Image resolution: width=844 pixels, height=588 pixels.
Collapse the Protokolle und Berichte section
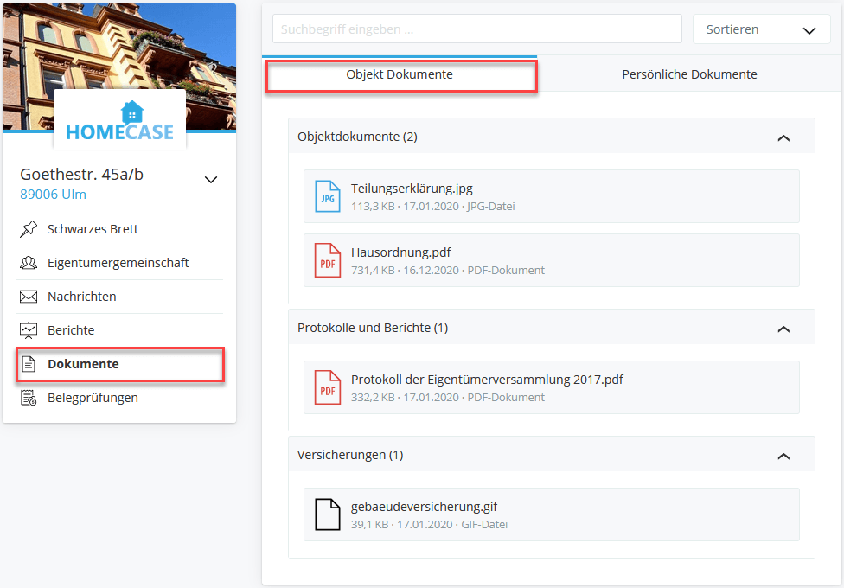(783, 329)
